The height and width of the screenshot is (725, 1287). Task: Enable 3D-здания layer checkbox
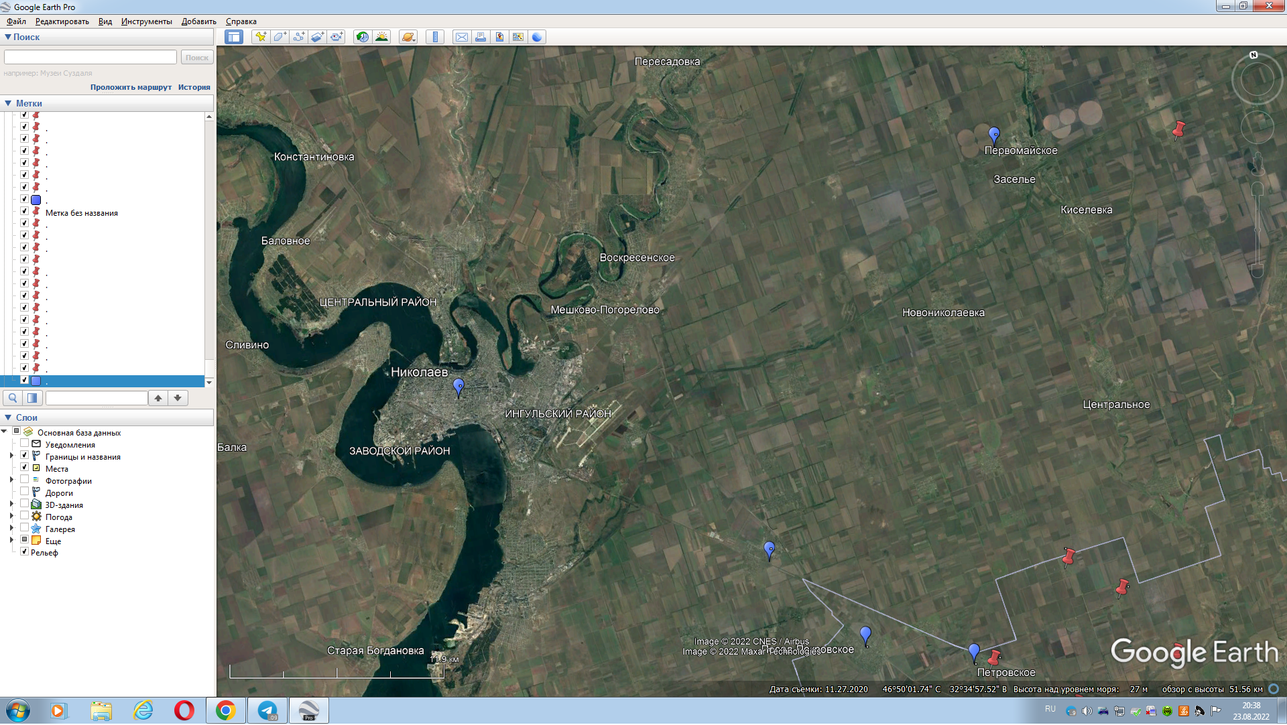coord(24,504)
